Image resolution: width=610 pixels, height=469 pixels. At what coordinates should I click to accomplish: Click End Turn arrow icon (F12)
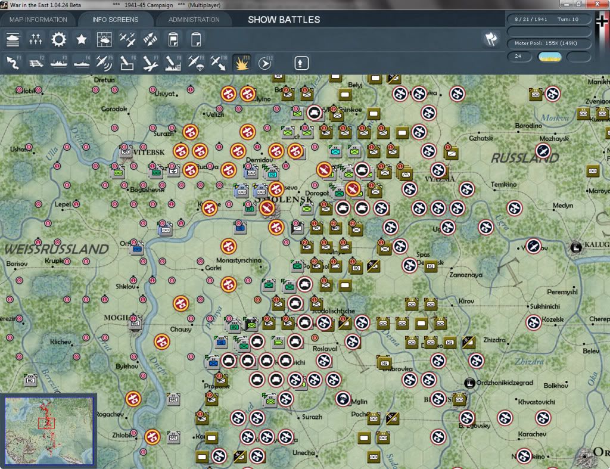click(265, 63)
